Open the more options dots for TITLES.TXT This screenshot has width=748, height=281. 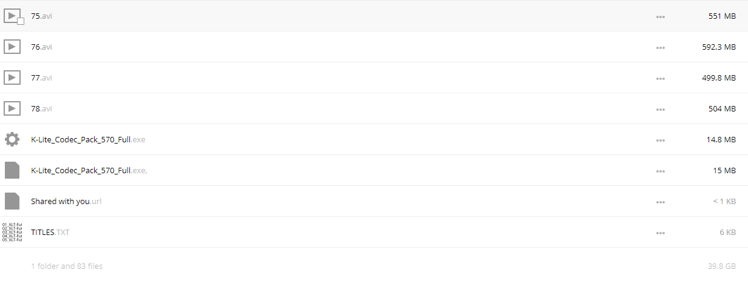point(661,233)
